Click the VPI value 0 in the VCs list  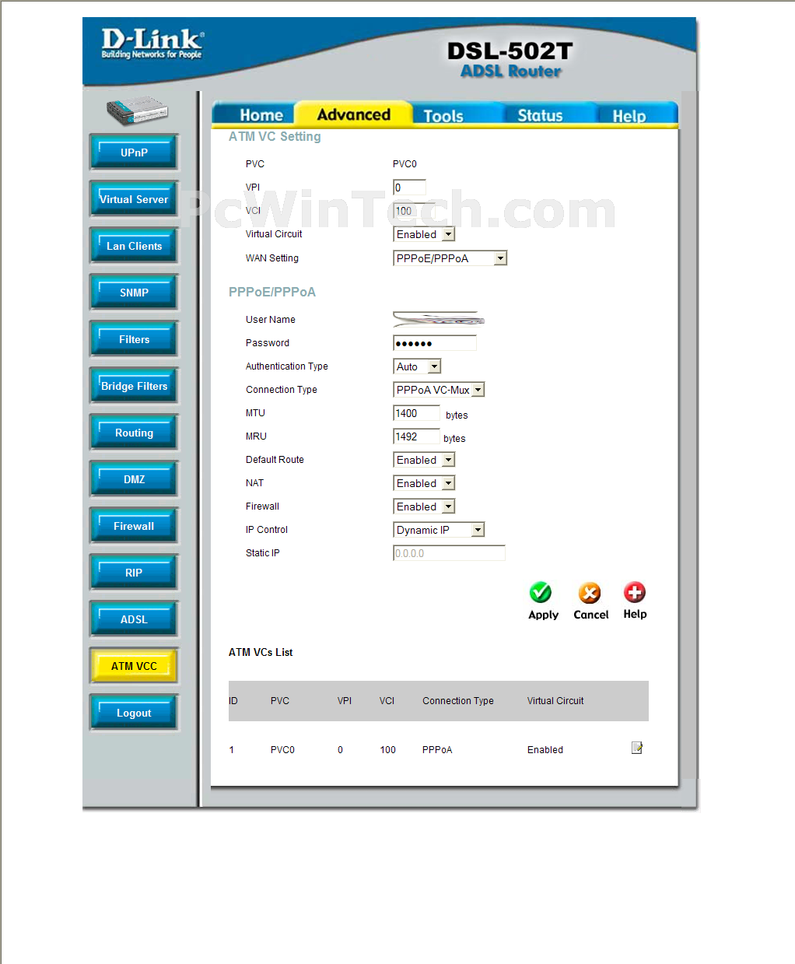(340, 750)
